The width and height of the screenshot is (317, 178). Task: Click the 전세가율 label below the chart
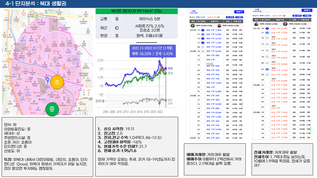click(100, 101)
